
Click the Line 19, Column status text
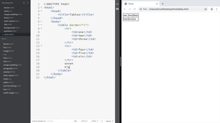point(38,121)
